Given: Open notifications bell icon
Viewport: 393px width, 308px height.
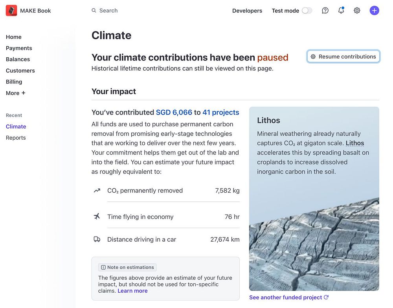Looking at the screenshot, I should (x=341, y=11).
